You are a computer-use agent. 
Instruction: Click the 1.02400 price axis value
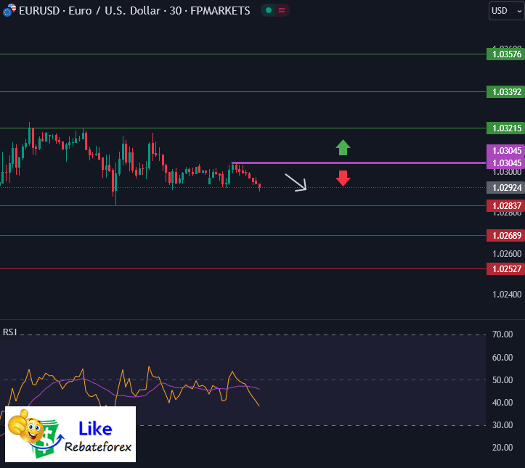[x=507, y=295]
